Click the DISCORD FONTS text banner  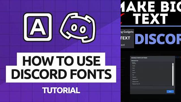point(61,74)
